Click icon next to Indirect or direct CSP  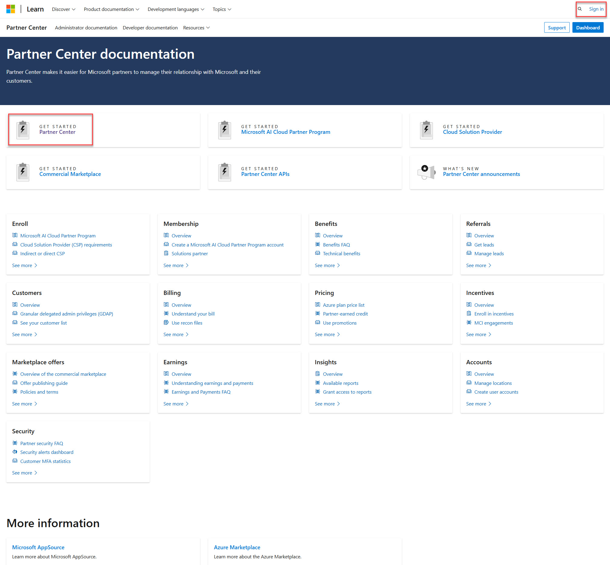(x=15, y=253)
